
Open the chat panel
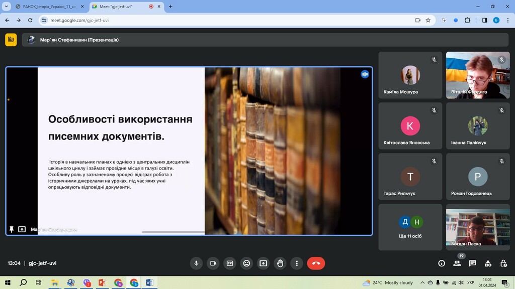coord(472,263)
